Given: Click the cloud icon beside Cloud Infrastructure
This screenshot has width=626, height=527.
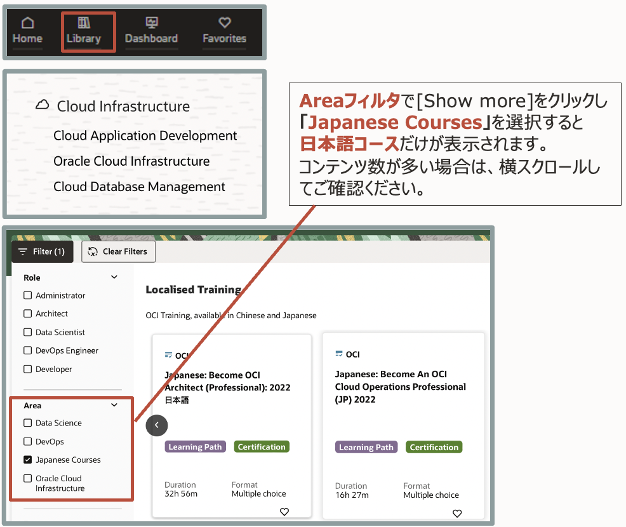Looking at the screenshot, I should point(43,105).
